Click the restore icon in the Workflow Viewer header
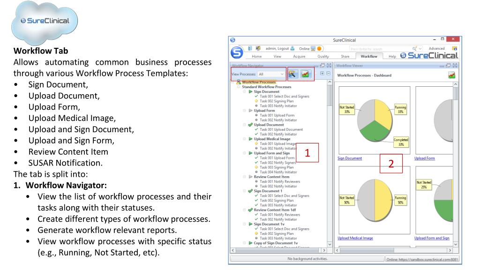The width and height of the screenshot is (480, 270). (x=448, y=65)
